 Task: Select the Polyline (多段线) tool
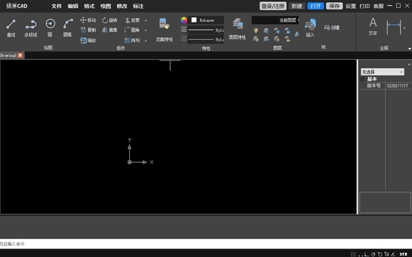click(31, 28)
